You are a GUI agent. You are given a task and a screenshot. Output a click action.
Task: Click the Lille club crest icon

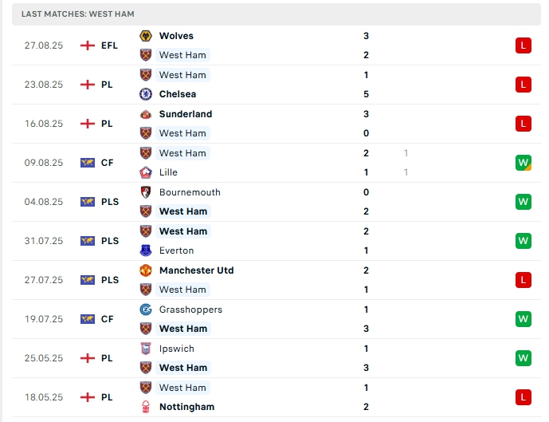[x=146, y=172]
